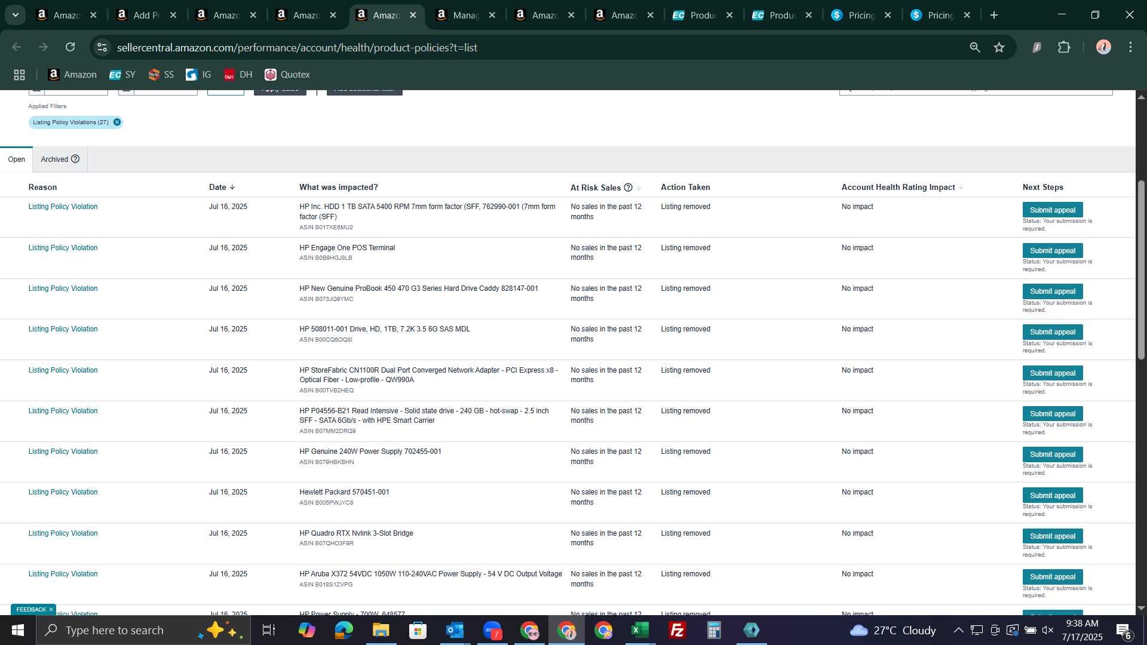Screen dimensions: 1147x645
Task: Click the taskbar search box
Action: [x=143, y=630]
